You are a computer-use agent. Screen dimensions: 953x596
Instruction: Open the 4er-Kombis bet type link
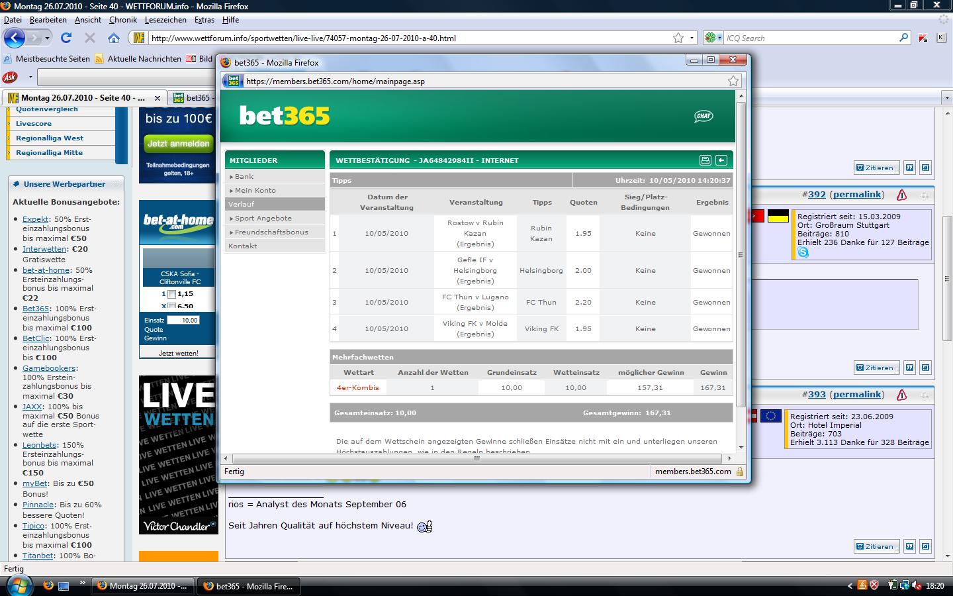pos(357,387)
